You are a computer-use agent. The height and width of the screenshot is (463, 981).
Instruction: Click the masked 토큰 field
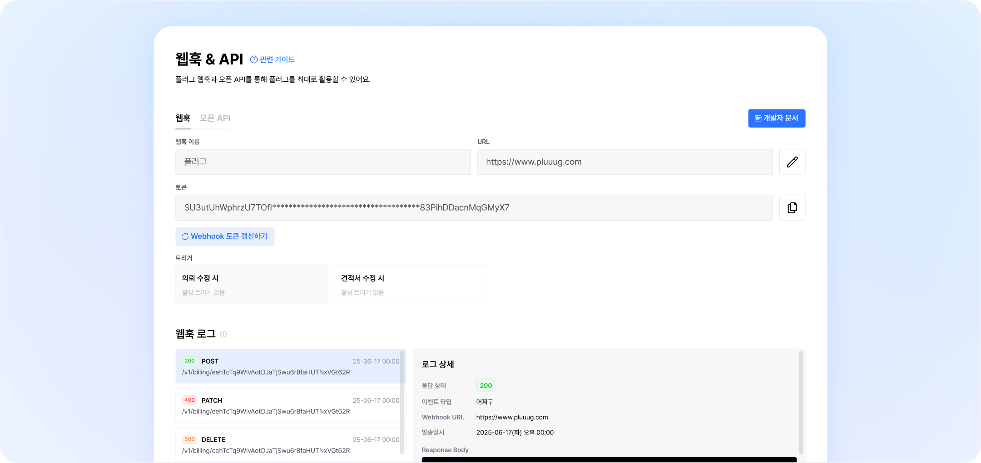pyautogui.click(x=474, y=208)
